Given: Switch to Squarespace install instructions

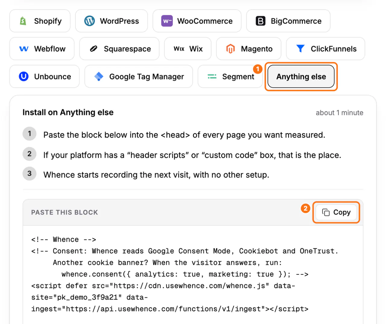Looking at the screenshot, I should click(x=119, y=49).
